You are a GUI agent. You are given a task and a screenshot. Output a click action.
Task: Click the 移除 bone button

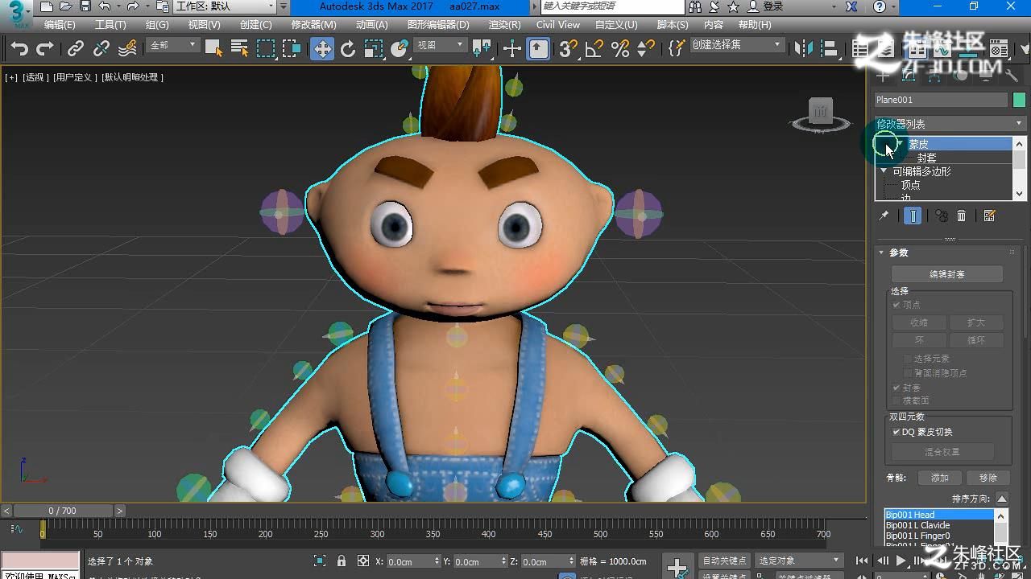point(988,478)
